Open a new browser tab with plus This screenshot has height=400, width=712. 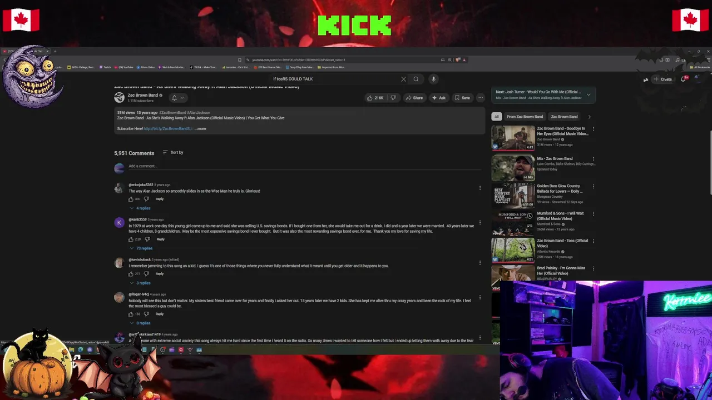[x=55, y=51]
